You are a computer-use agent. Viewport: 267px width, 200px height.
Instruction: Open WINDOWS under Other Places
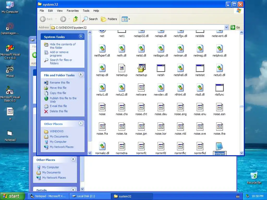pos(57,131)
